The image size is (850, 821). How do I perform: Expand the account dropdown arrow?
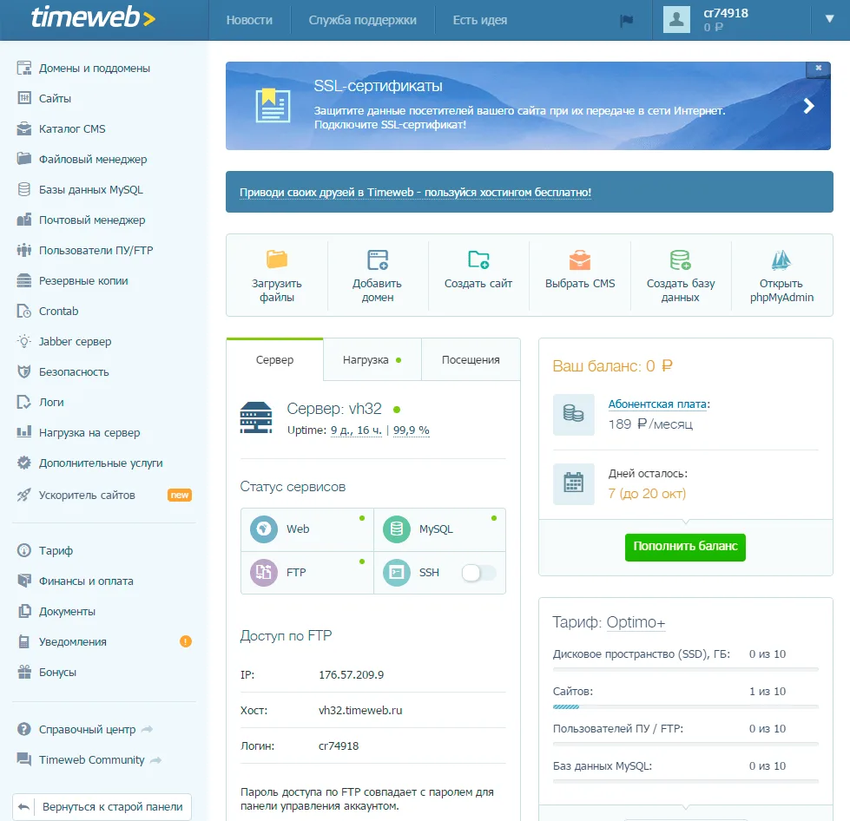point(829,19)
